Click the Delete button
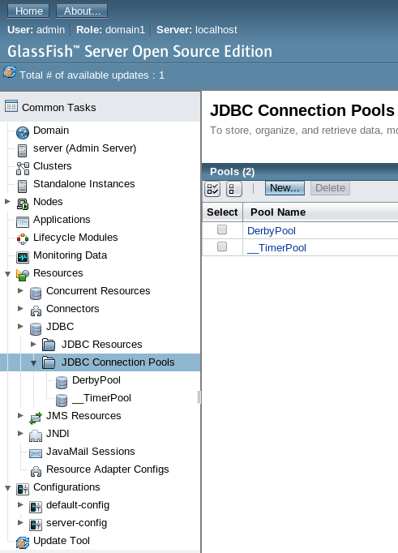Screen dimensions: 398x553 [330, 188]
